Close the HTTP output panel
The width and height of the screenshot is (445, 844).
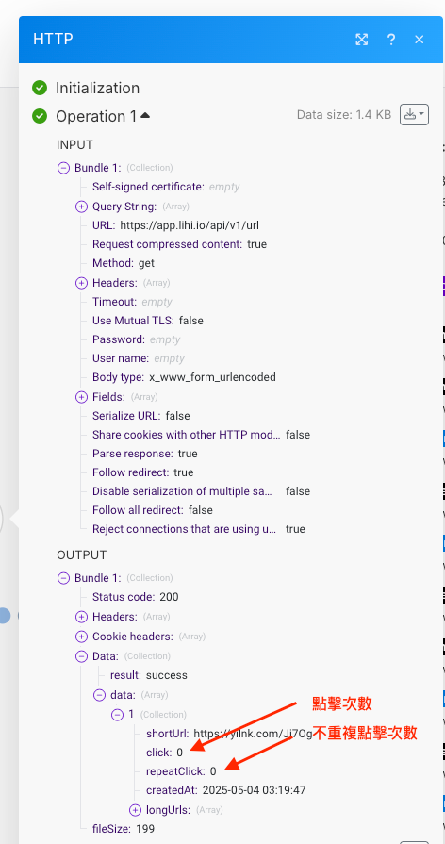click(x=420, y=40)
